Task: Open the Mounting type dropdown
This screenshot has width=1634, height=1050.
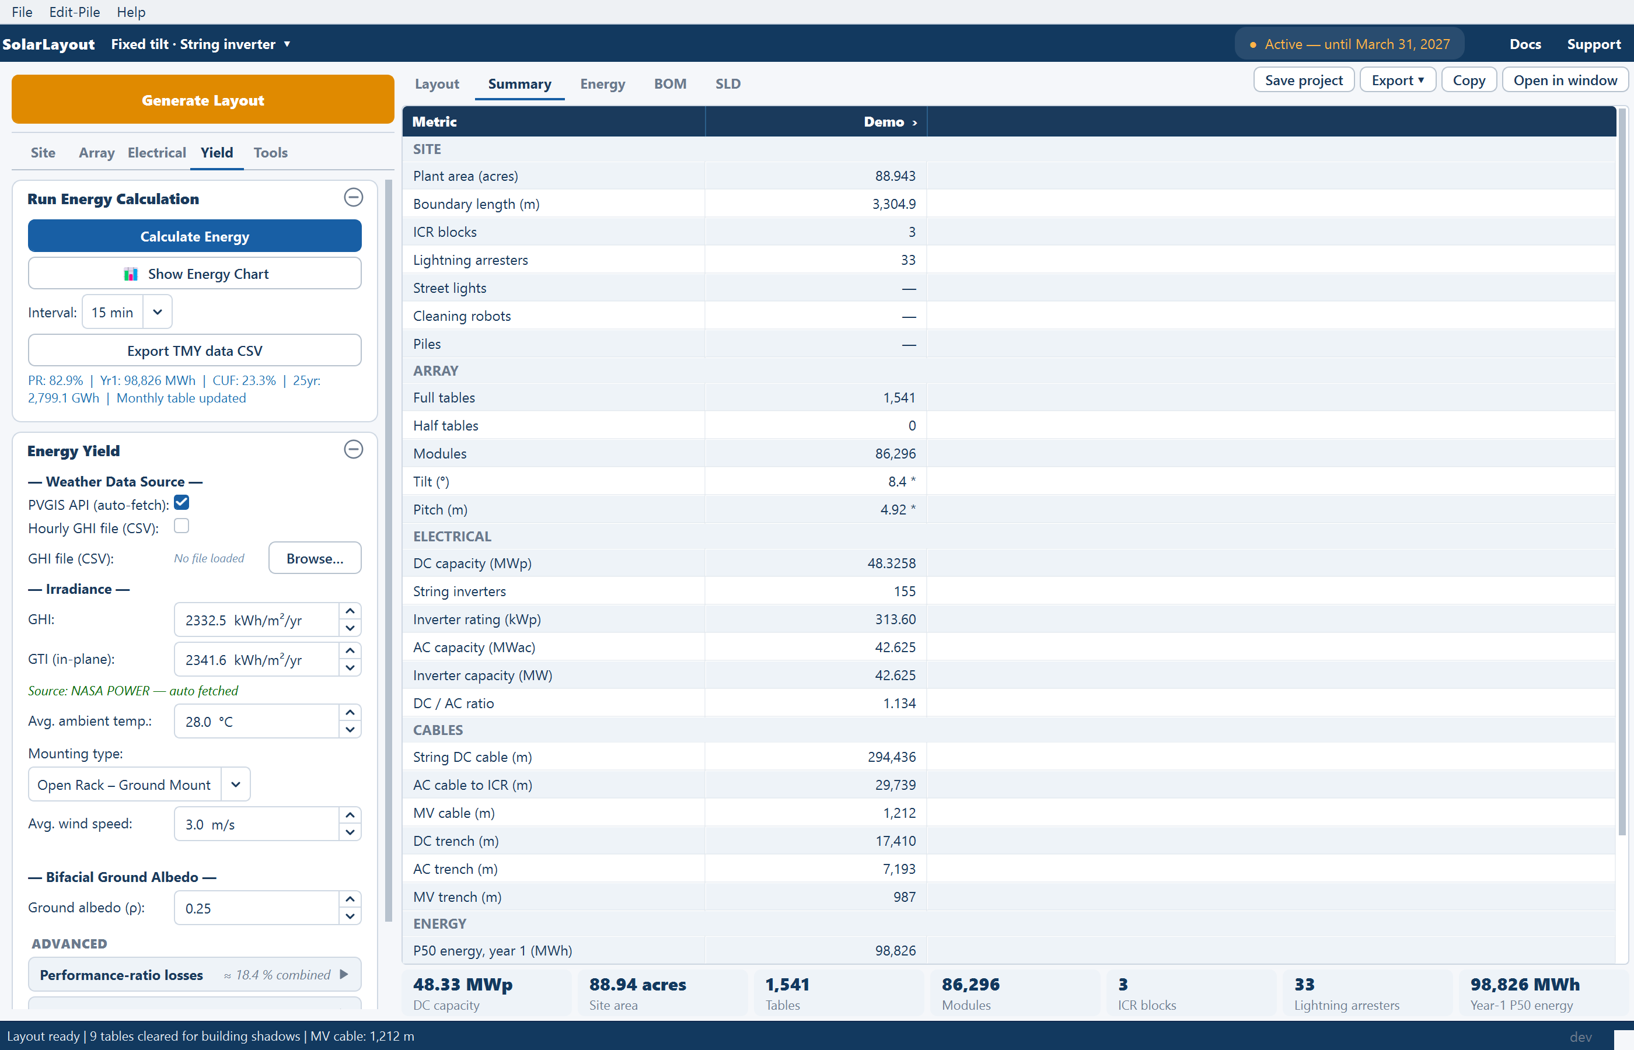Action: pyautogui.click(x=139, y=784)
